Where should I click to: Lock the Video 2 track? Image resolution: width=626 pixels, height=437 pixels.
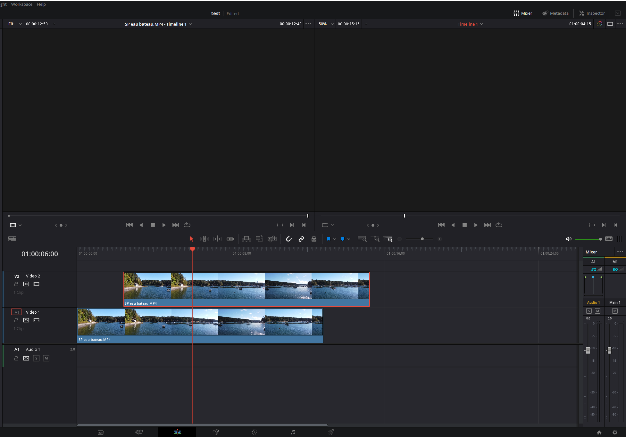click(16, 284)
